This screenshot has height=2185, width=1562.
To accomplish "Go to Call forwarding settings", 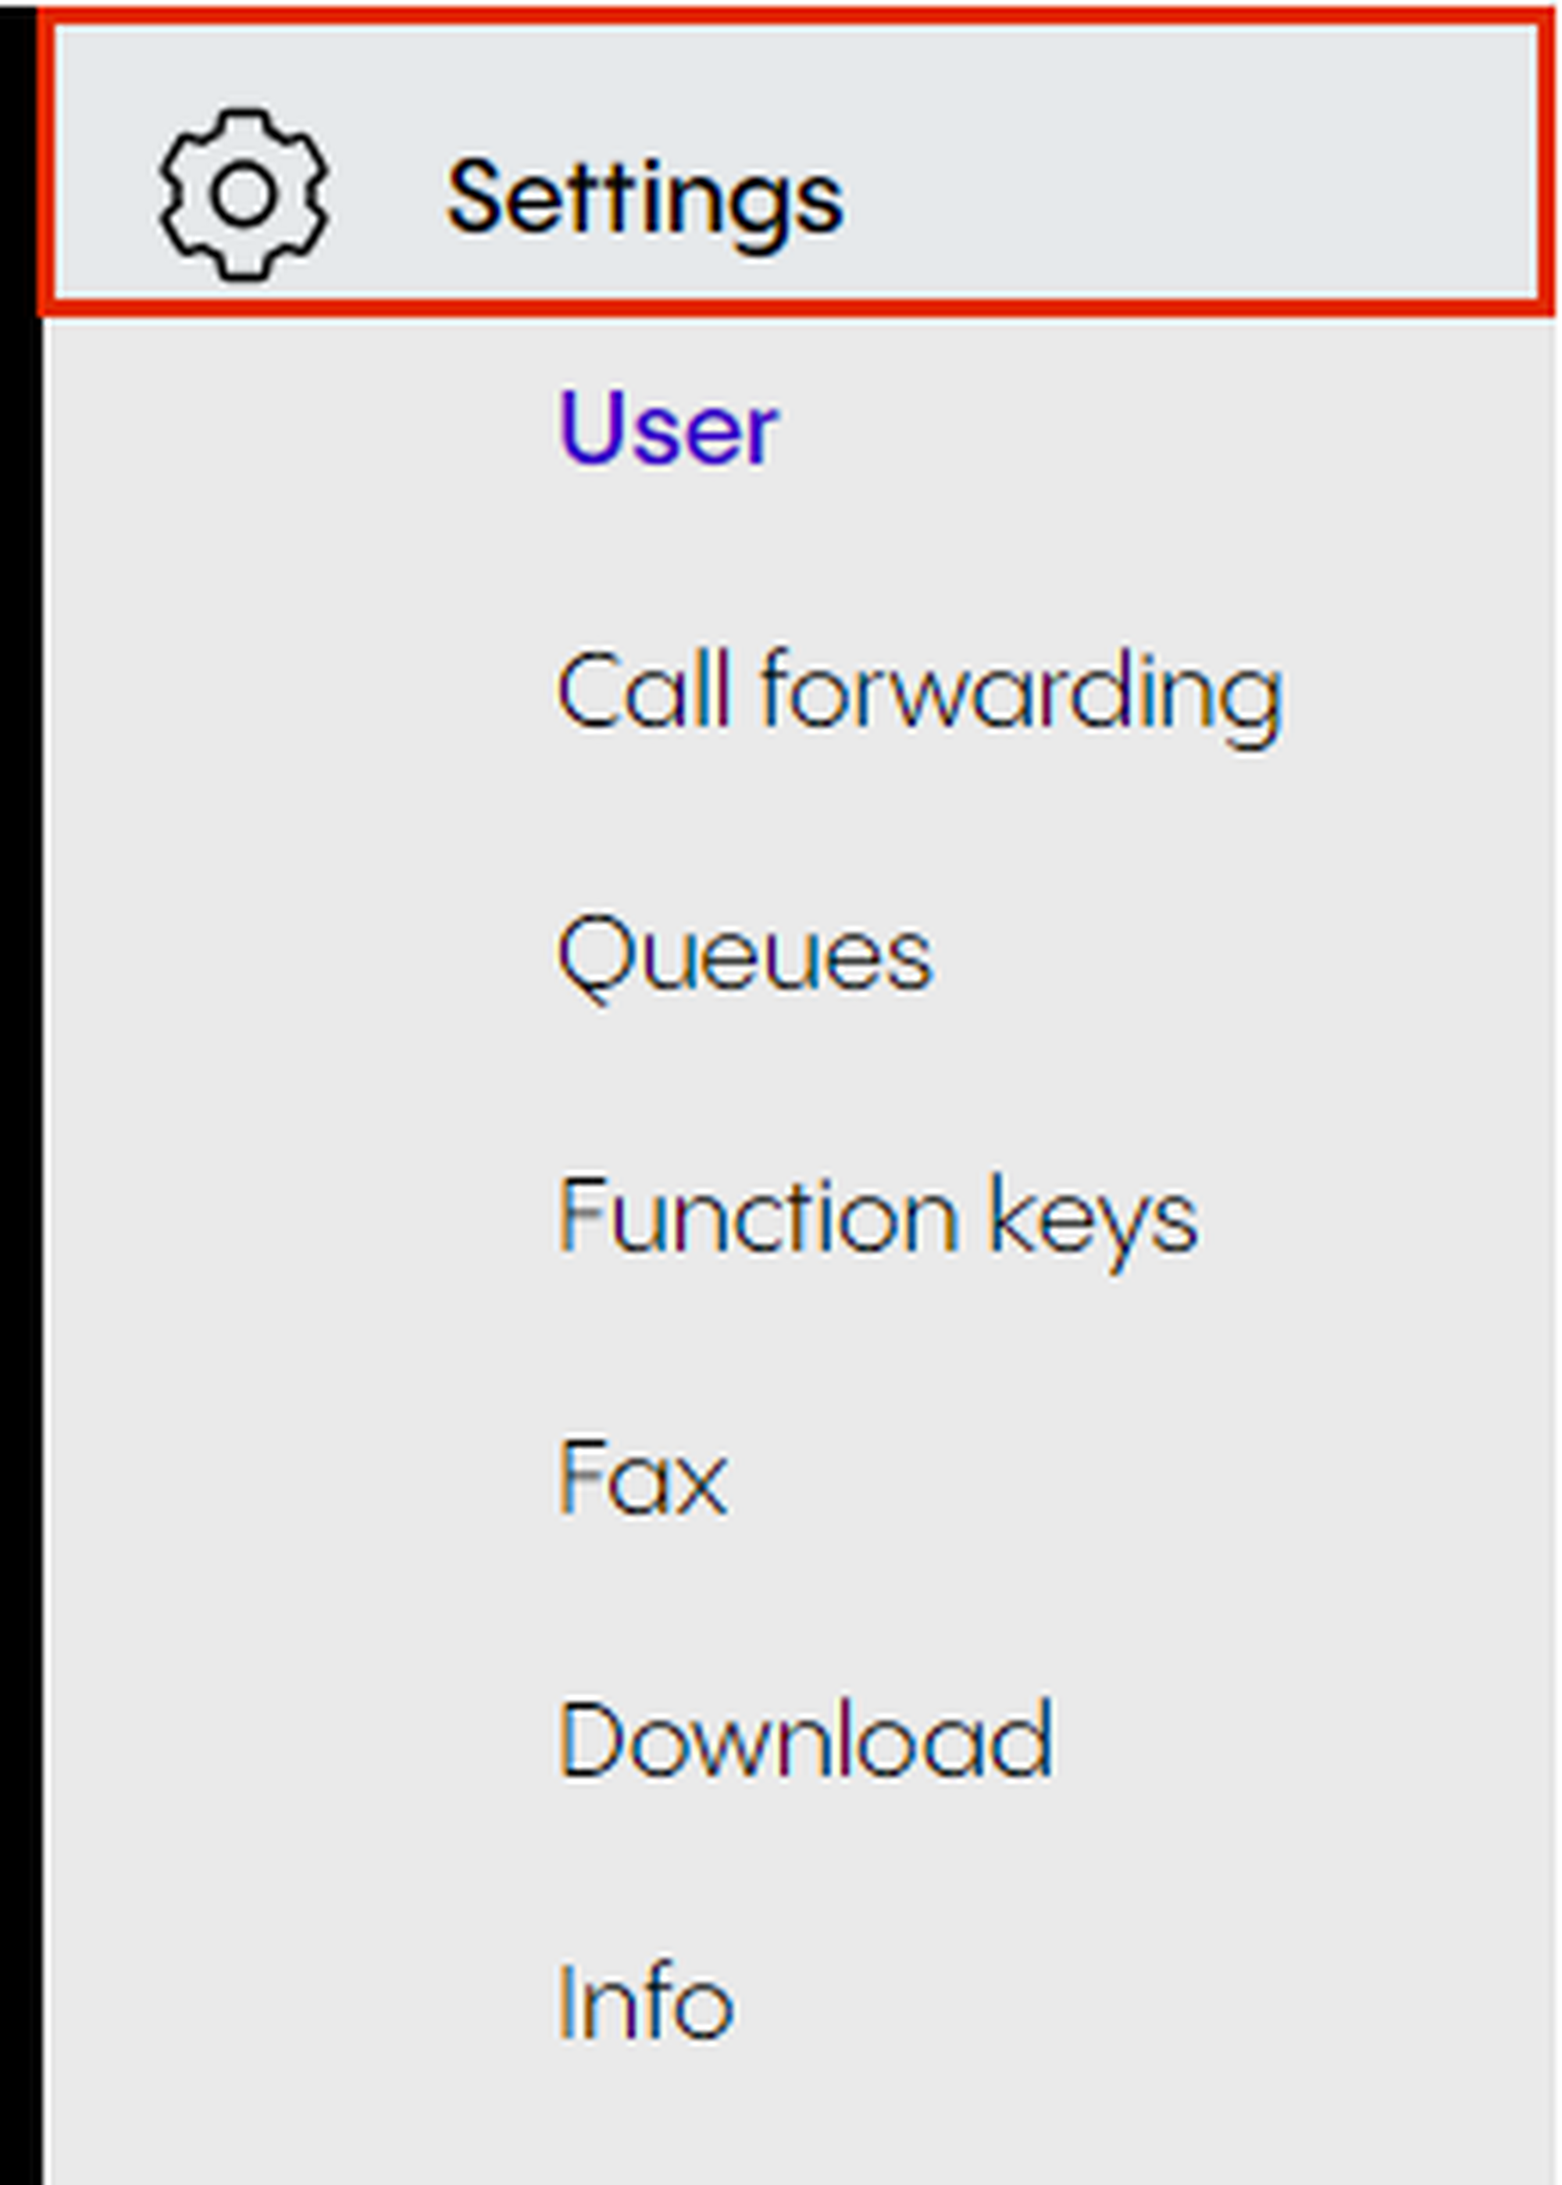I will (919, 693).
